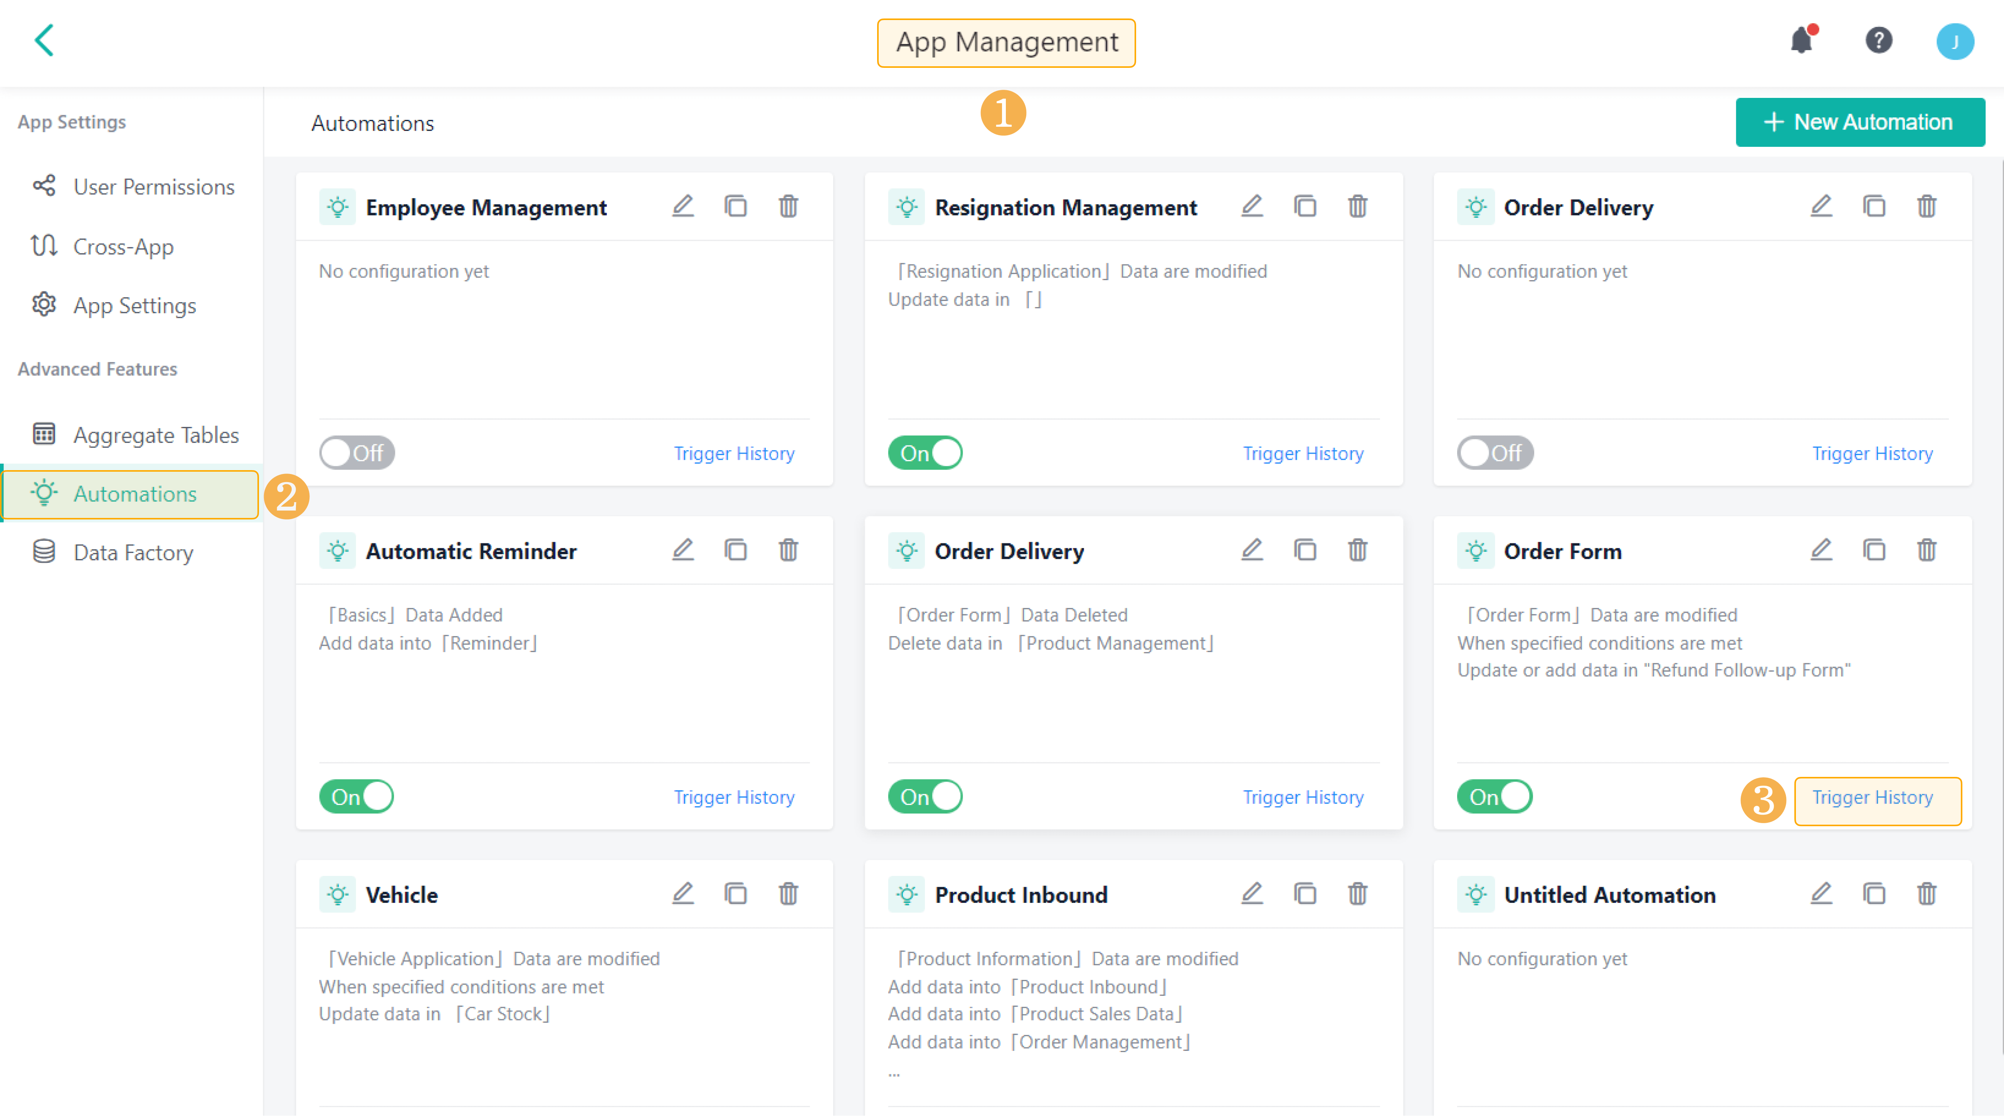Viewport: 2004px width, 1116px height.
Task: Open Data Factory in the sidebar
Action: [132, 553]
